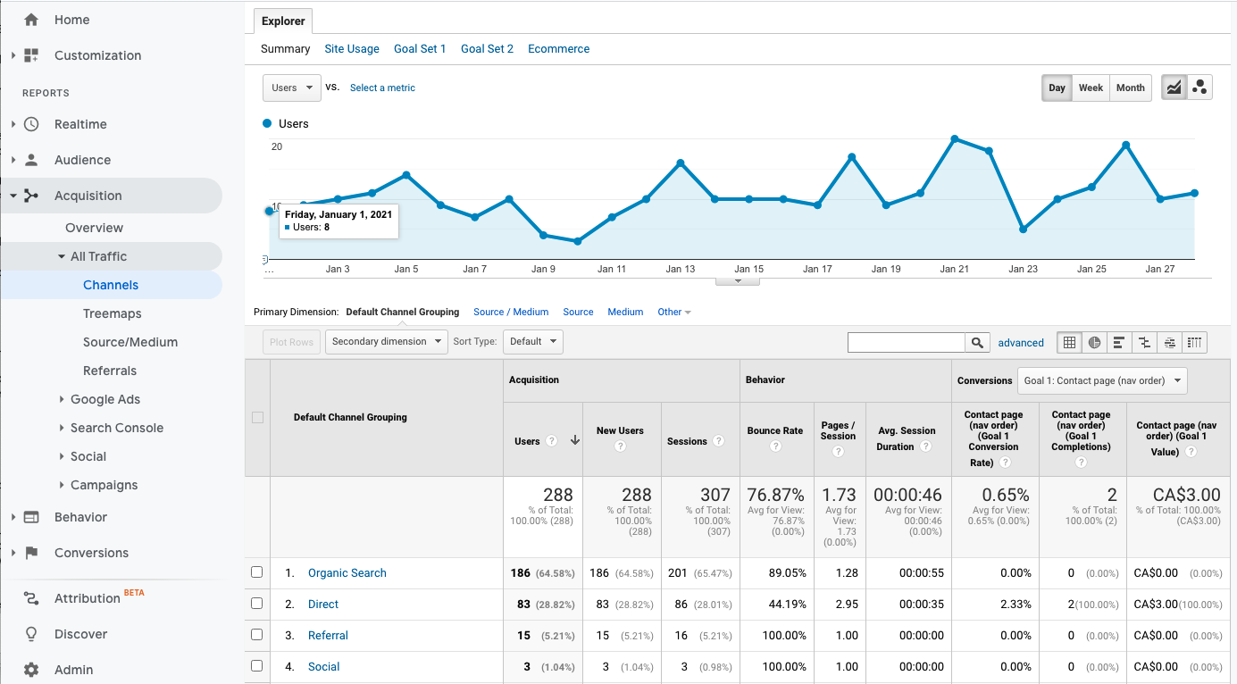This screenshot has height=684, width=1237.
Task: Check the Direct row checkbox
Action: pyautogui.click(x=257, y=604)
